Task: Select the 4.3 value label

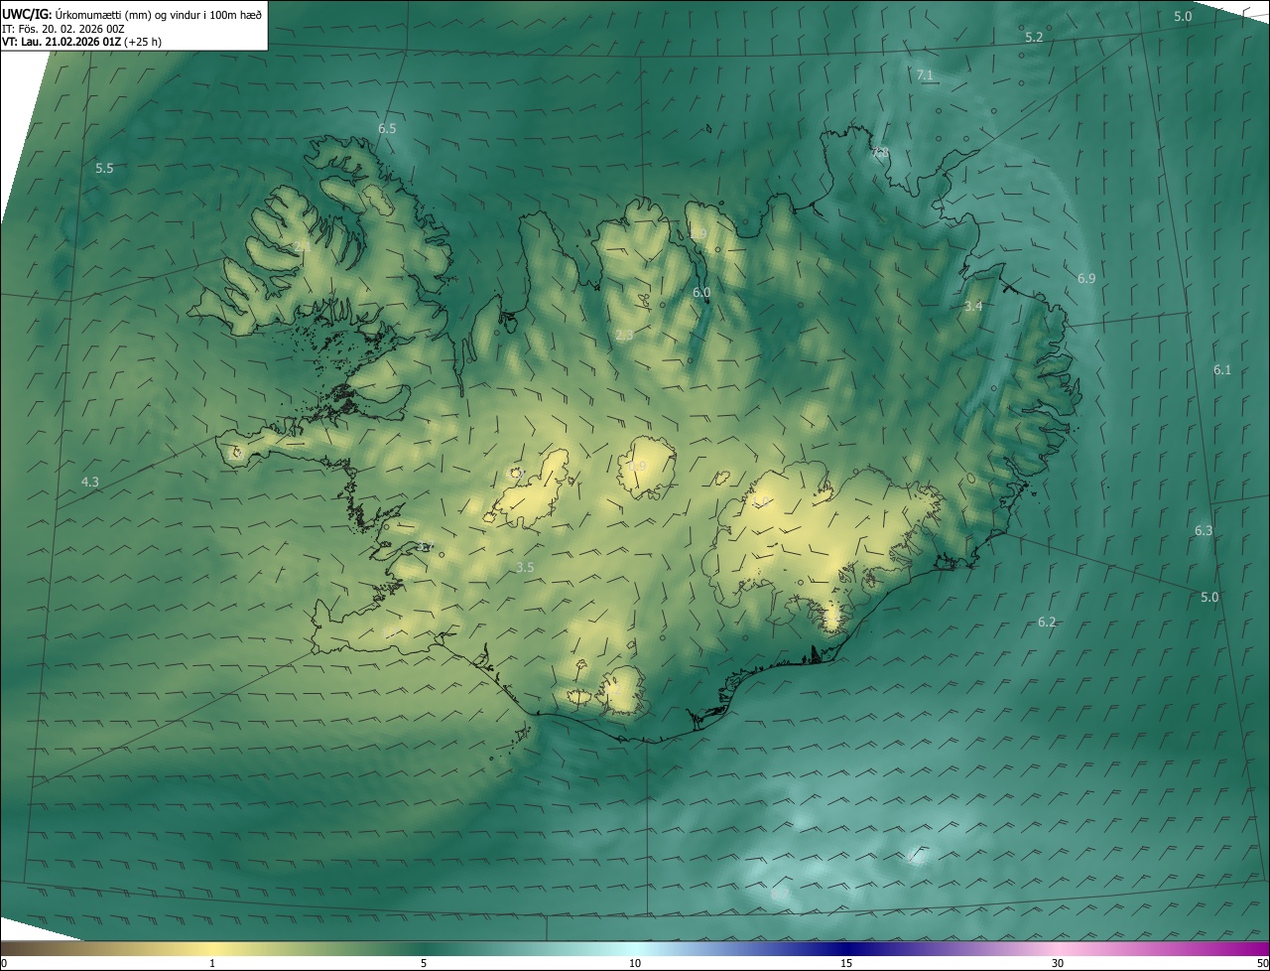Action: (x=89, y=483)
